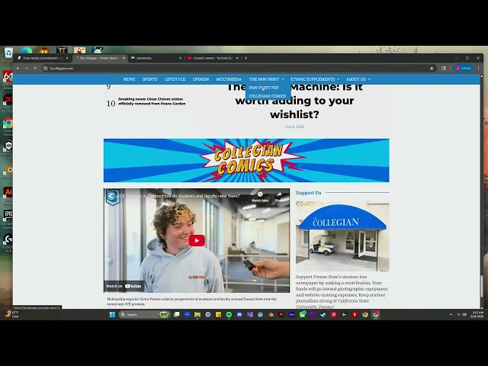Close the Channel content YouTube tab
488x366 pixels.
click(x=237, y=58)
